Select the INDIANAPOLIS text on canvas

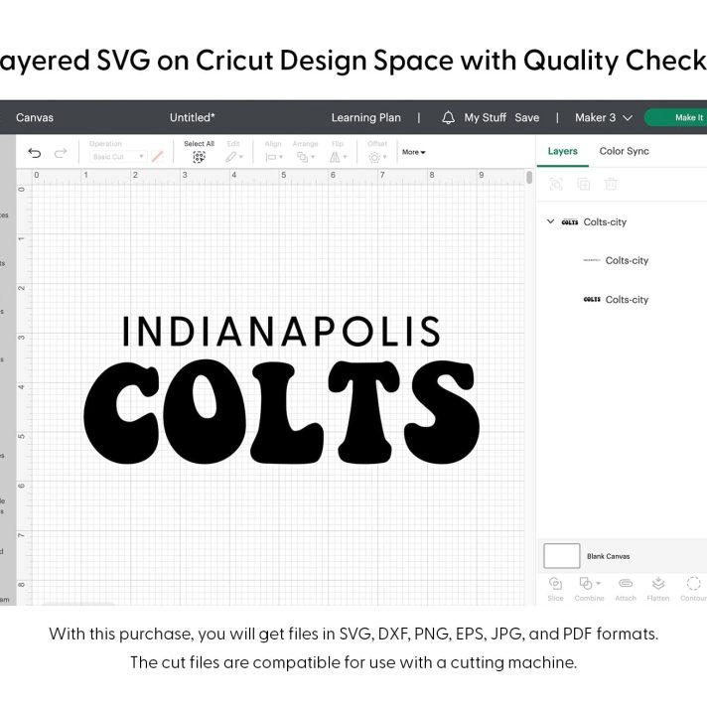point(281,332)
